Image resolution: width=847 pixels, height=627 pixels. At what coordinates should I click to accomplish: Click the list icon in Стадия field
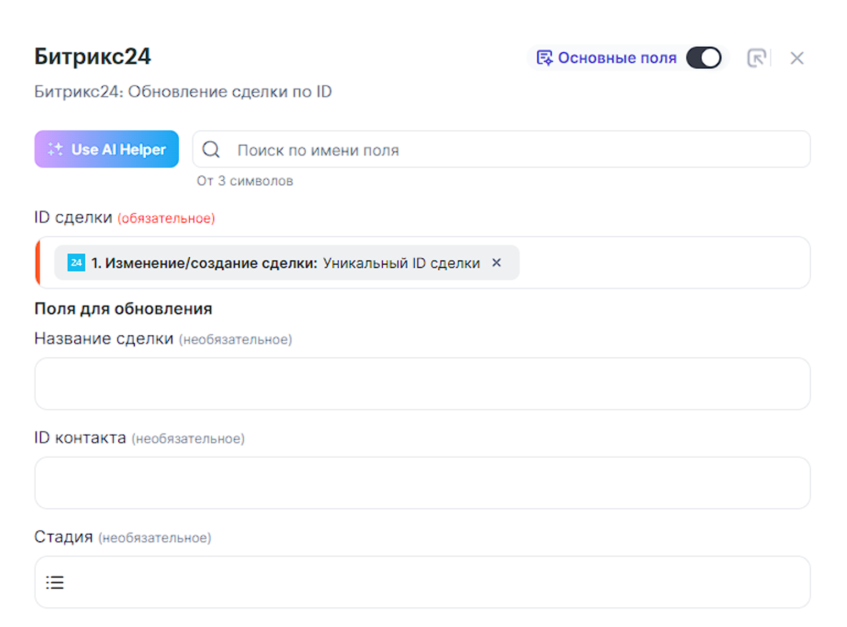click(55, 582)
